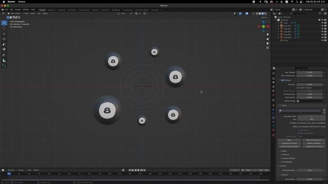Click the Pressure Scale value slider

click(x=310, y=94)
